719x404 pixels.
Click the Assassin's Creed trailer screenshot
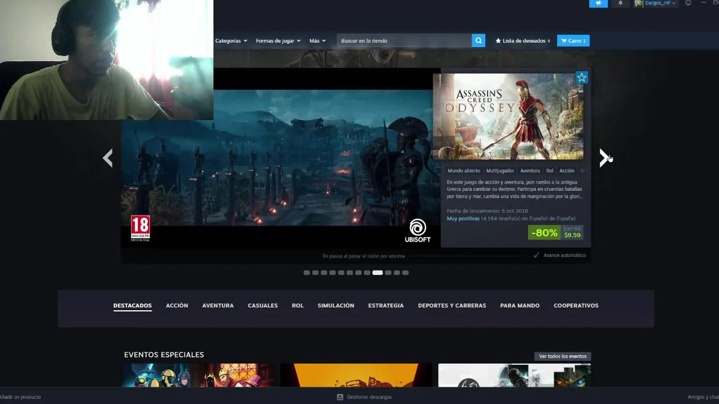[281, 158]
